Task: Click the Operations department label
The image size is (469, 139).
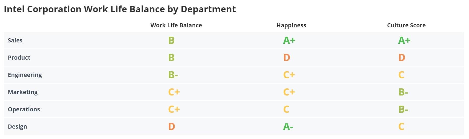Action: coord(24,109)
